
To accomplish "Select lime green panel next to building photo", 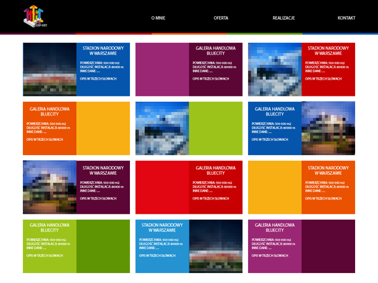I will coord(216,129).
